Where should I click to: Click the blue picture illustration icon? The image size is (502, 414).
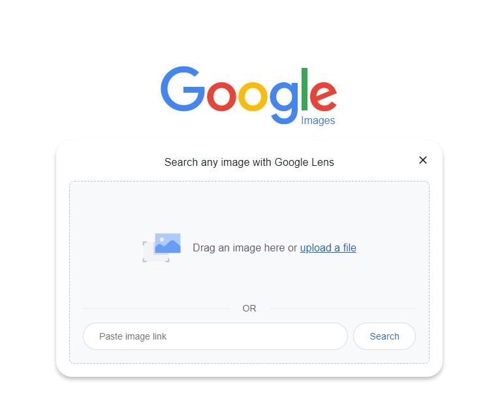coord(167,244)
